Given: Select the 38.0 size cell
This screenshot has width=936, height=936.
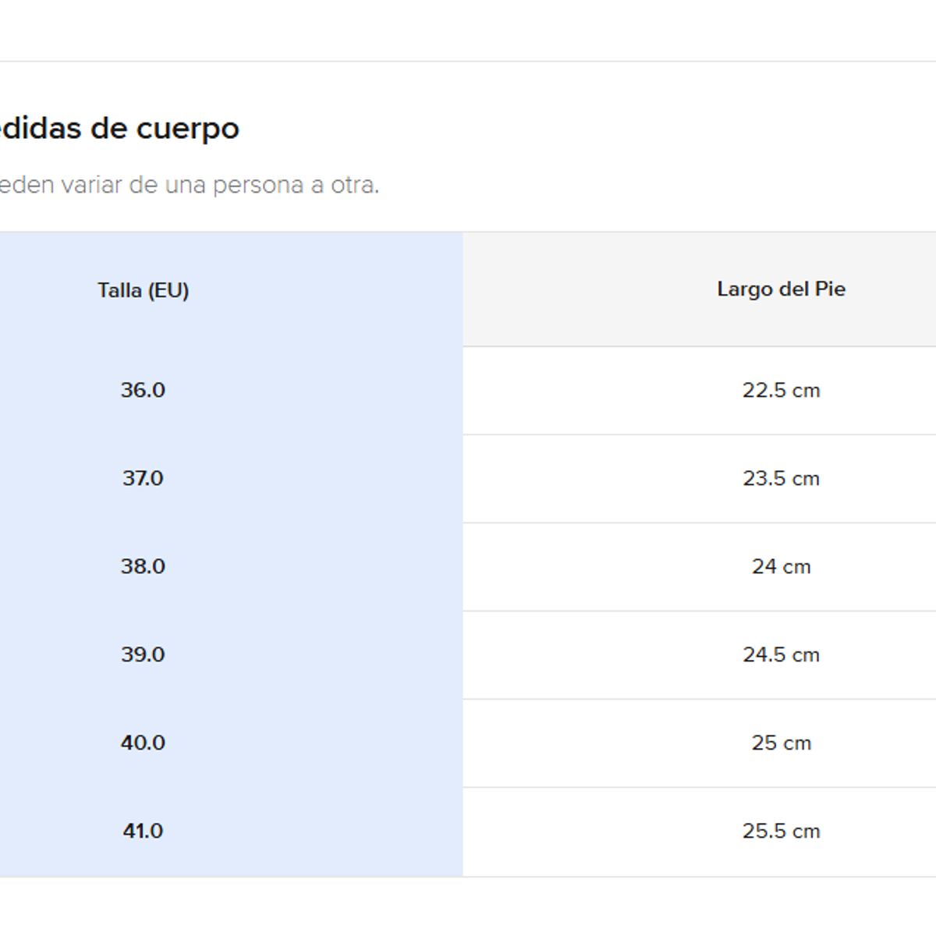Looking at the screenshot, I should point(143,566).
